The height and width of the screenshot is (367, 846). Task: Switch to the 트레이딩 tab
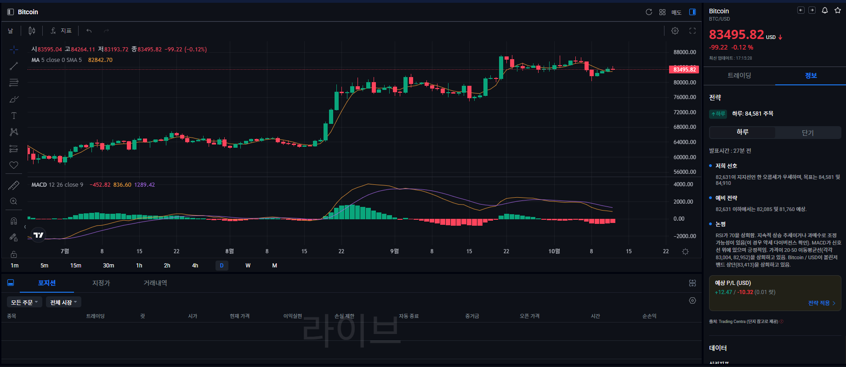[x=739, y=75]
